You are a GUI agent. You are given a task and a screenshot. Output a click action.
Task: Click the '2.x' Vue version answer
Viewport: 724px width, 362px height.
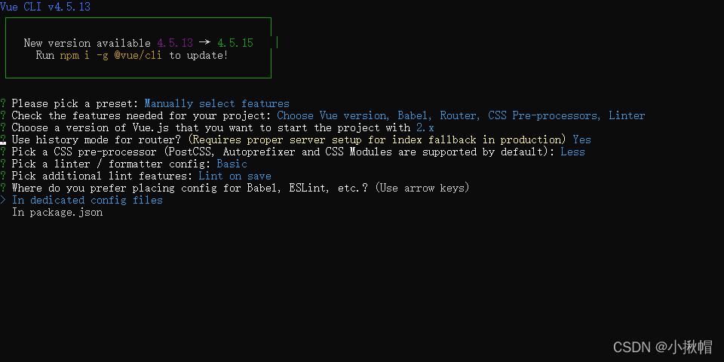425,127
